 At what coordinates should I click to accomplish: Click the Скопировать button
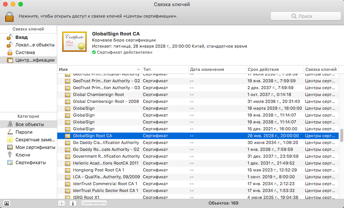pyautogui.click(x=94, y=203)
